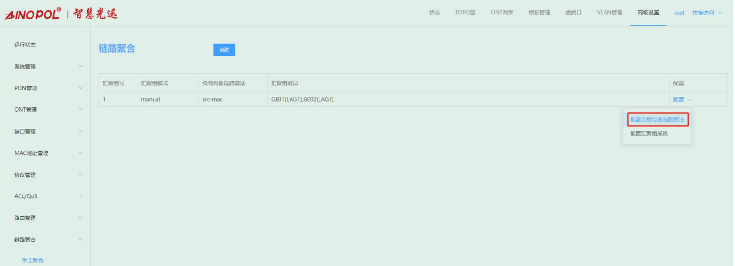Screen dimensions: 735x266
Task: Open the 快捷访问 dropdown
Action: coord(707,13)
